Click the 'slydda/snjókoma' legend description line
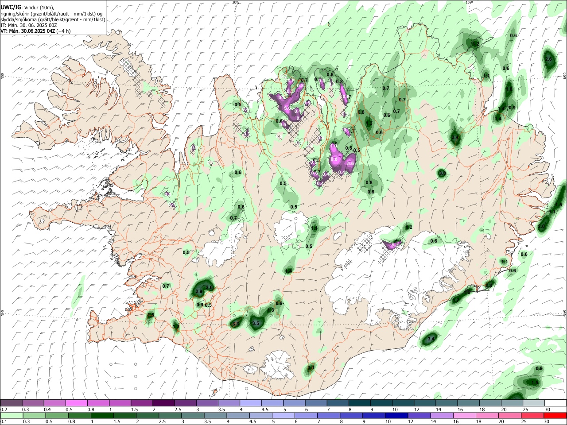The width and height of the screenshot is (567, 425). coord(53,19)
